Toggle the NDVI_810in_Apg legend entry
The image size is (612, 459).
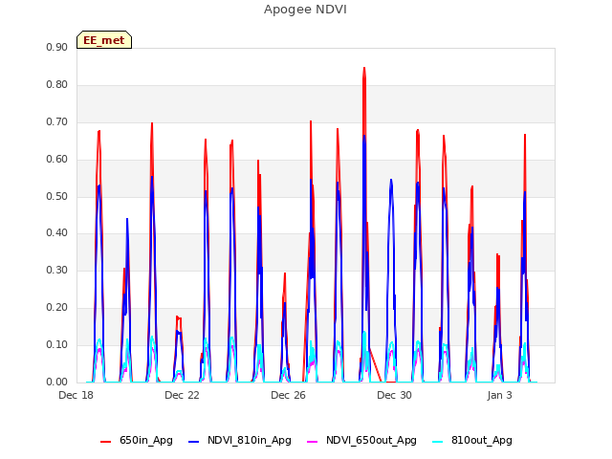(240, 440)
